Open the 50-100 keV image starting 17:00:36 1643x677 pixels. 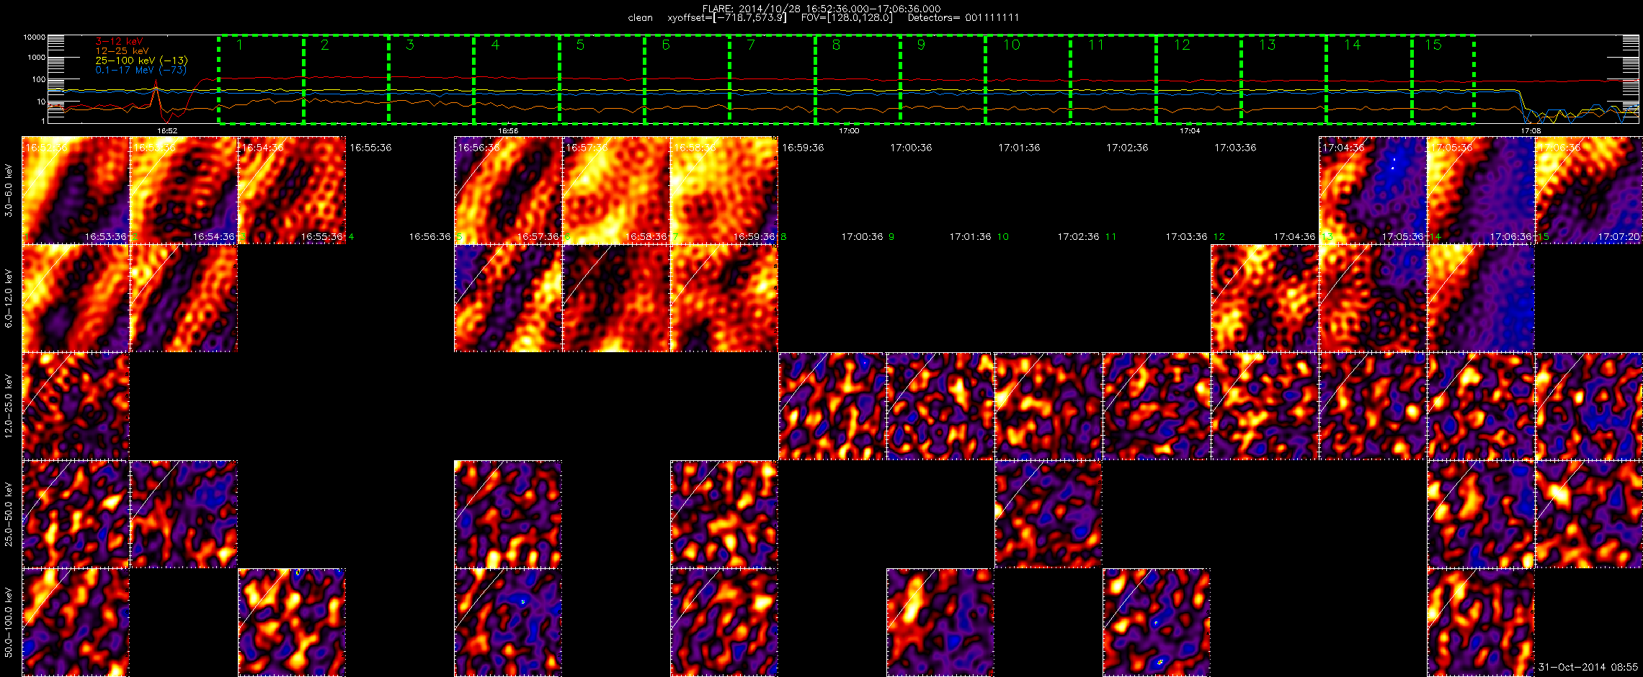coord(940,622)
